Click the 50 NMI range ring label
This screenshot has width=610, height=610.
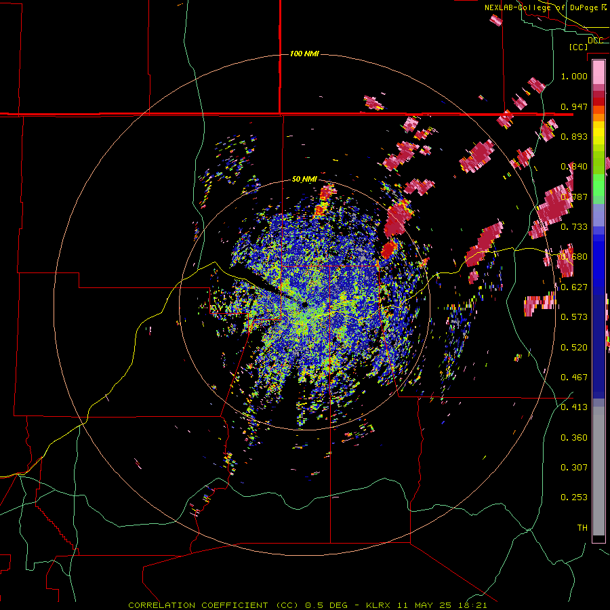coord(304,180)
